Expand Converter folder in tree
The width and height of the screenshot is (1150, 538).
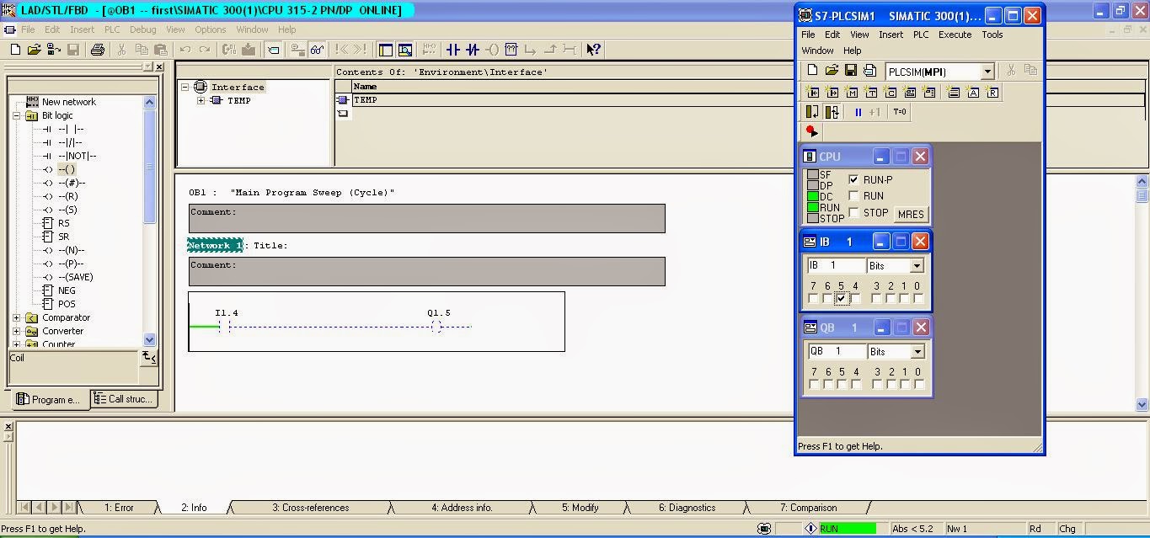click(x=16, y=331)
